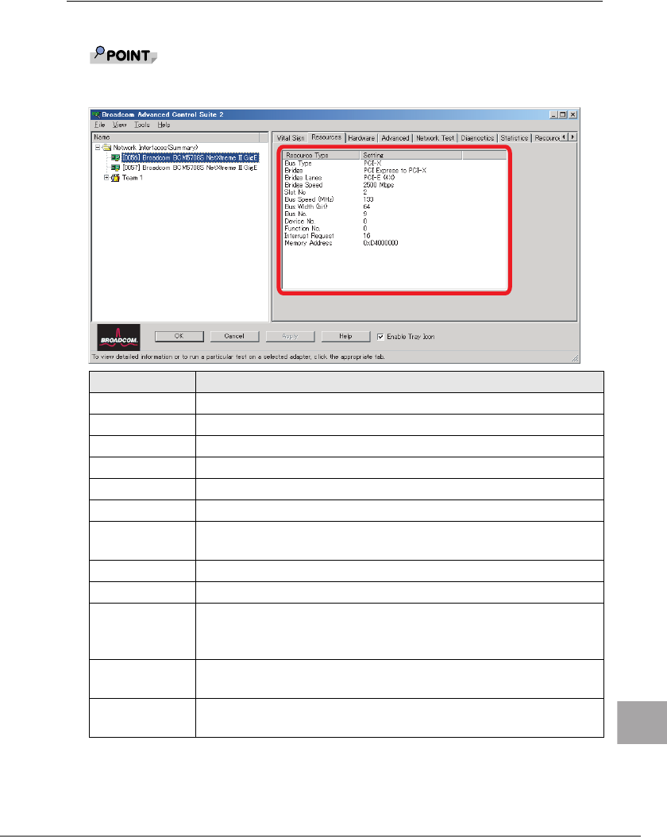Screen dimensions: 667x837
Task: Click the OK button
Action: click(x=179, y=336)
